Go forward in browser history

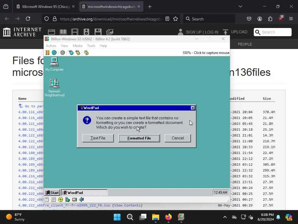[17, 19]
